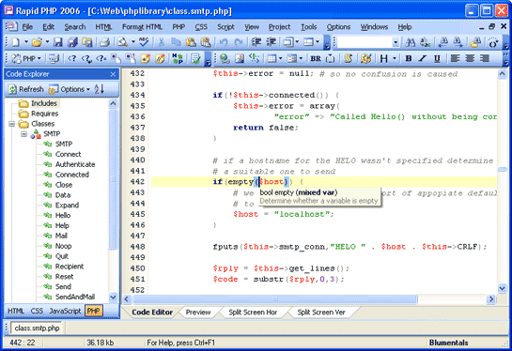Insert a line break with the BR icon
The height and width of the screenshot is (351, 512).
pos(316,59)
